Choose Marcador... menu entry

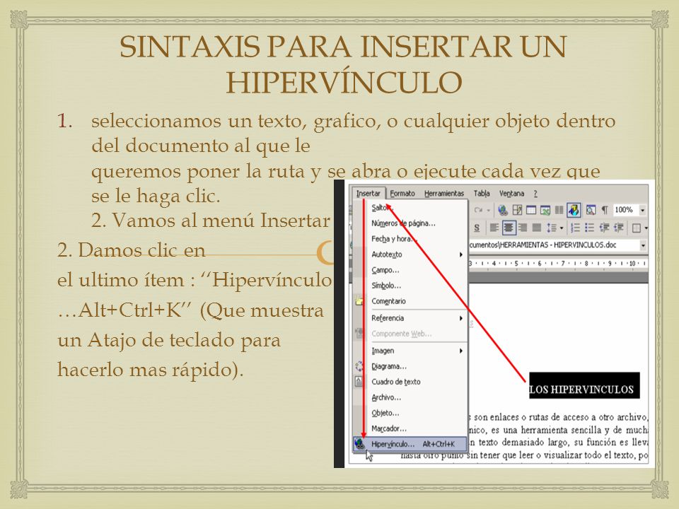tap(410, 428)
